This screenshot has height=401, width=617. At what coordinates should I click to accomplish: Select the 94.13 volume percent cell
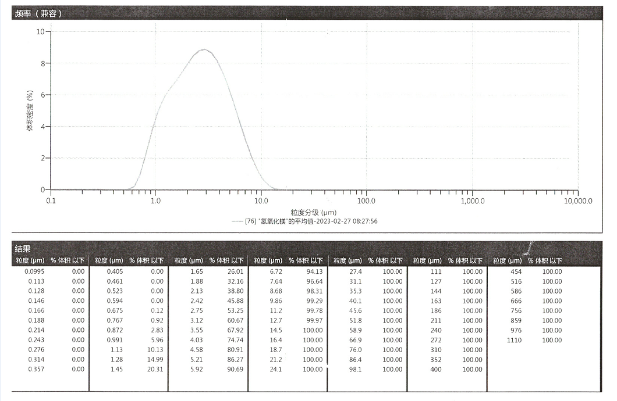314,271
